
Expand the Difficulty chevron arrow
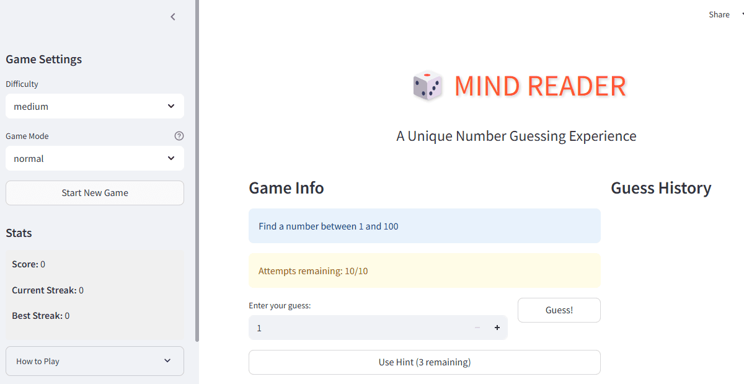coord(170,106)
